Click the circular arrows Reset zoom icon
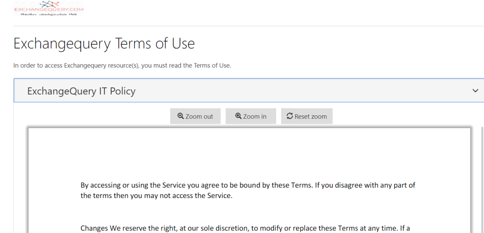This screenshot has width=484, height=233. click(x=290, y=116)
